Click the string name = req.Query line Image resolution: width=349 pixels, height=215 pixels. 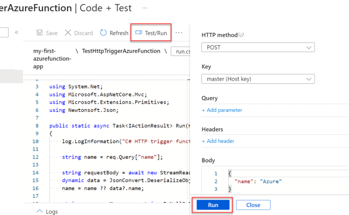(112, 157)
